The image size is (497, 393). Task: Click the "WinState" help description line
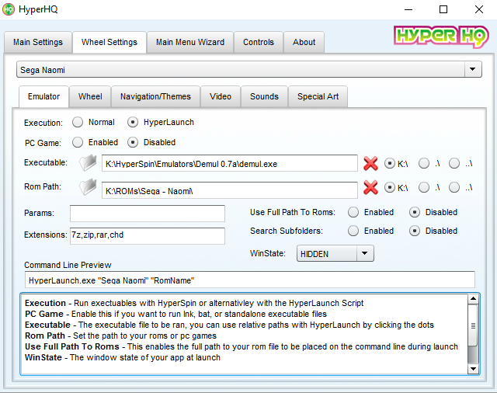coord(123,357)
